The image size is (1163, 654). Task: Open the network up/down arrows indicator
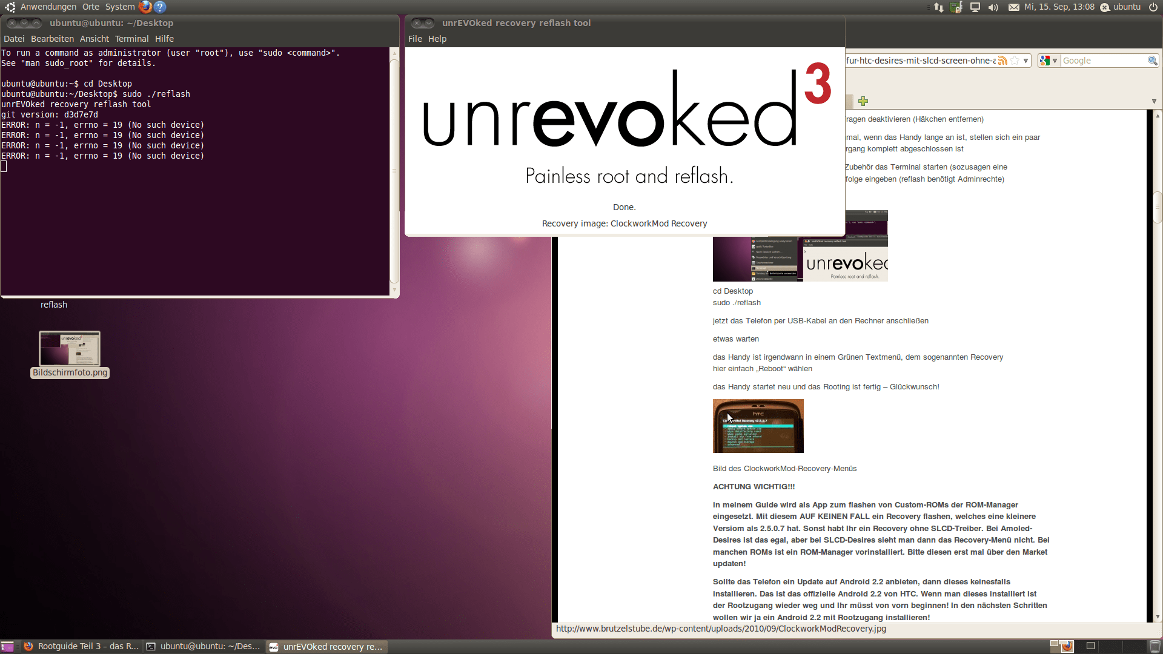pos(939,7)
